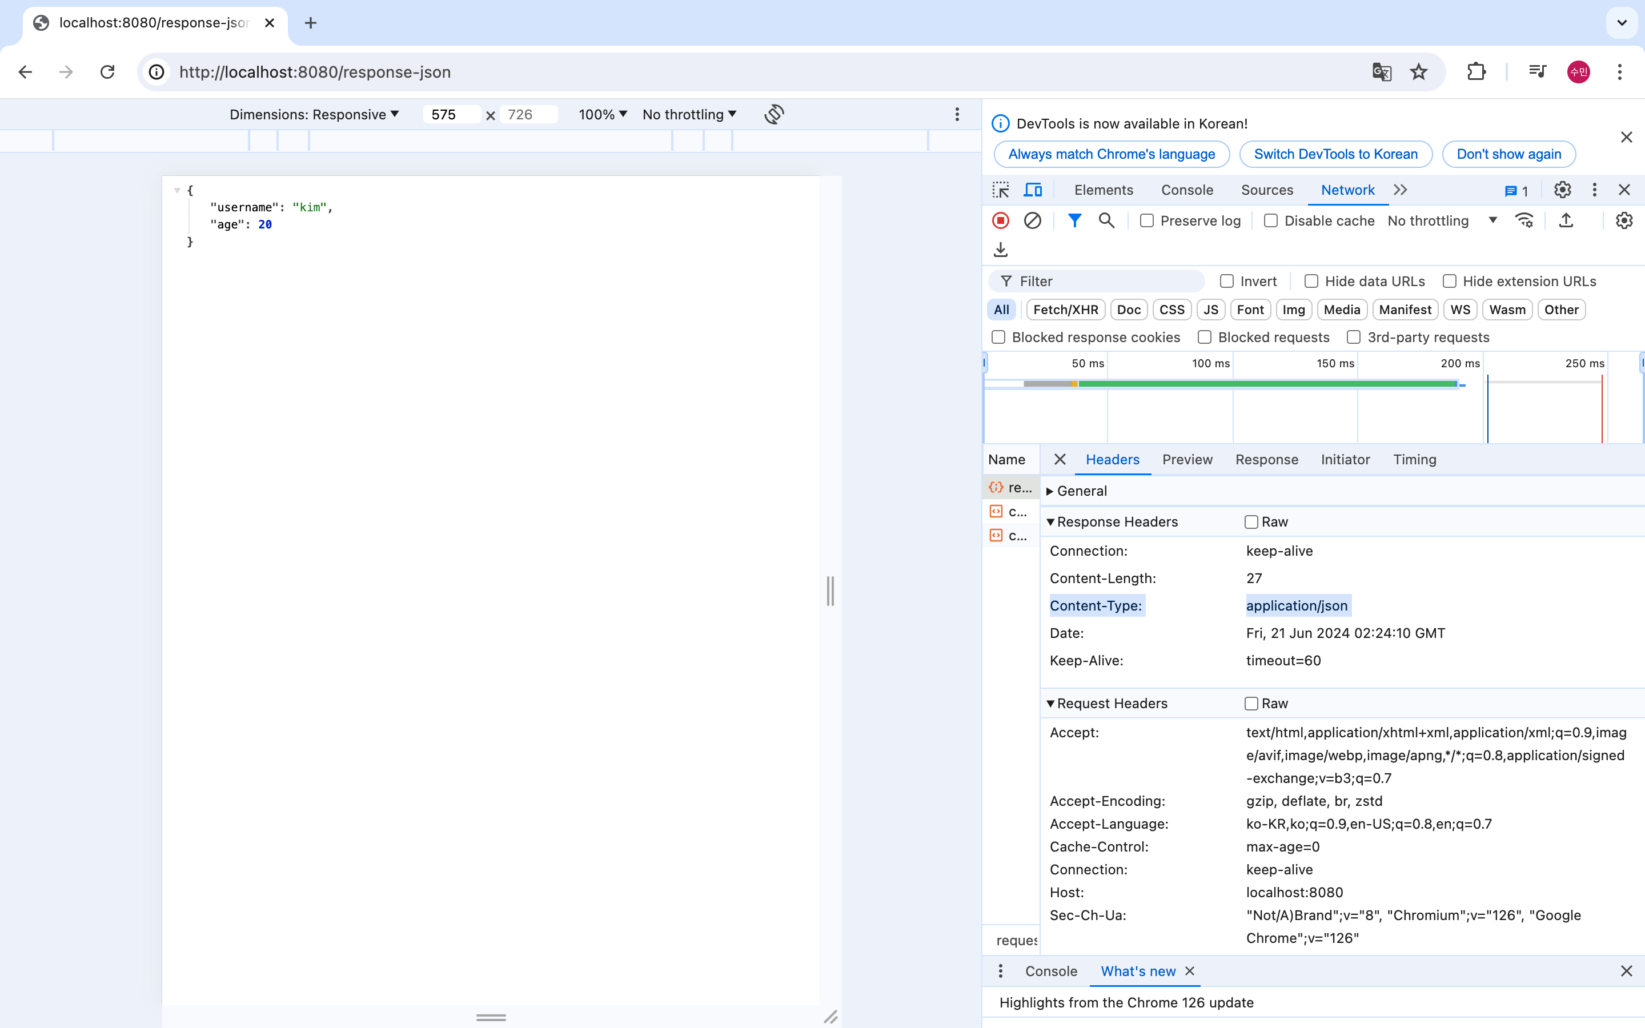Enable Disable cache checkbox
Screen dimensions: 1645x1028
[x=1270, y=220]
